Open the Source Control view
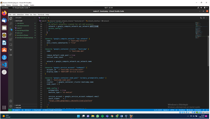210x119 pixels. [x=11, y=29]
